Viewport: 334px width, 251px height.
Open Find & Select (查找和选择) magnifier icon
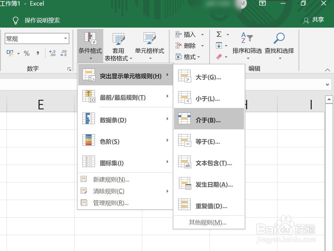pyautogui.click(x=279, y=39)
